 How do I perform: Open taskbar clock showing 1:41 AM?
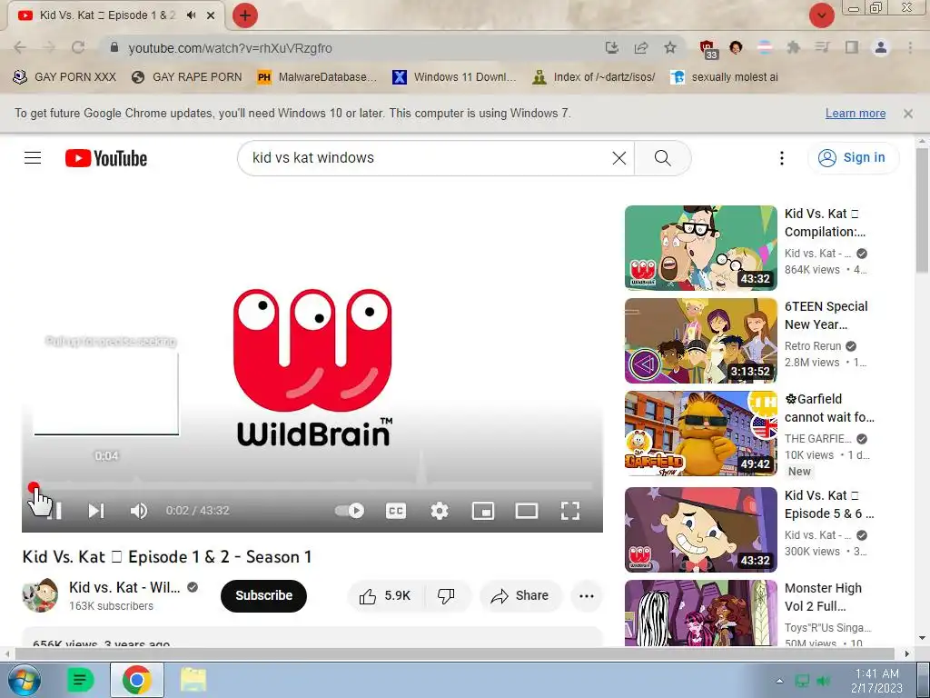click(876, 680)
